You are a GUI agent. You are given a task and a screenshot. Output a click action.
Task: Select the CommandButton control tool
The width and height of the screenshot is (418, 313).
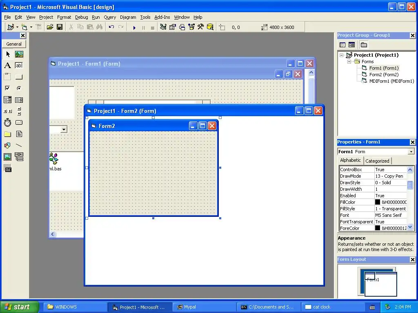coord(19,77)
